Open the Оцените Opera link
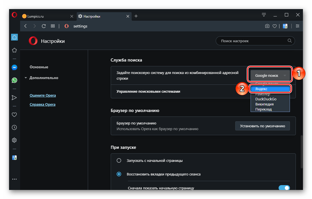312x199 pixels. coord(43,96)
